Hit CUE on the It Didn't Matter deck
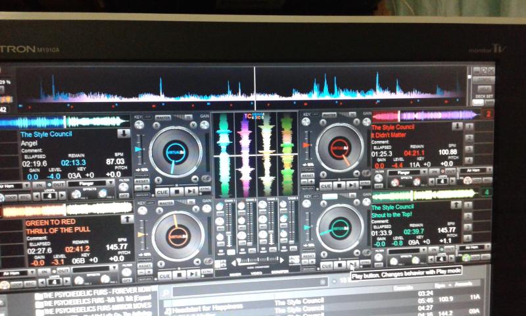 (325, 186)
